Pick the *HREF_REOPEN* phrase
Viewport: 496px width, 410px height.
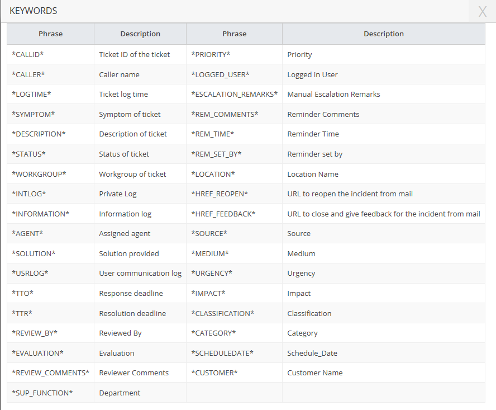pos(220,194)
